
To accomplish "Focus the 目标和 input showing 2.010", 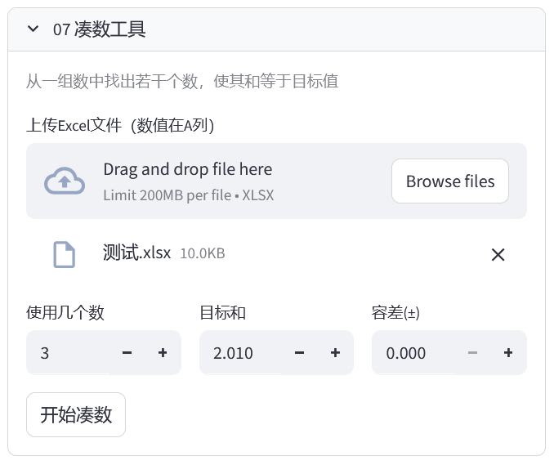I will click(241, 353).
